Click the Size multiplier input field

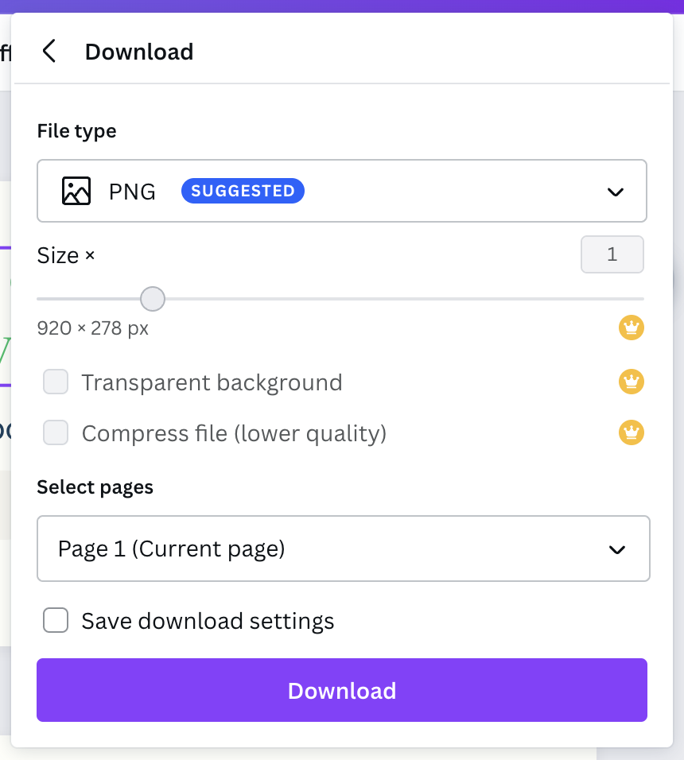(612, 255)
